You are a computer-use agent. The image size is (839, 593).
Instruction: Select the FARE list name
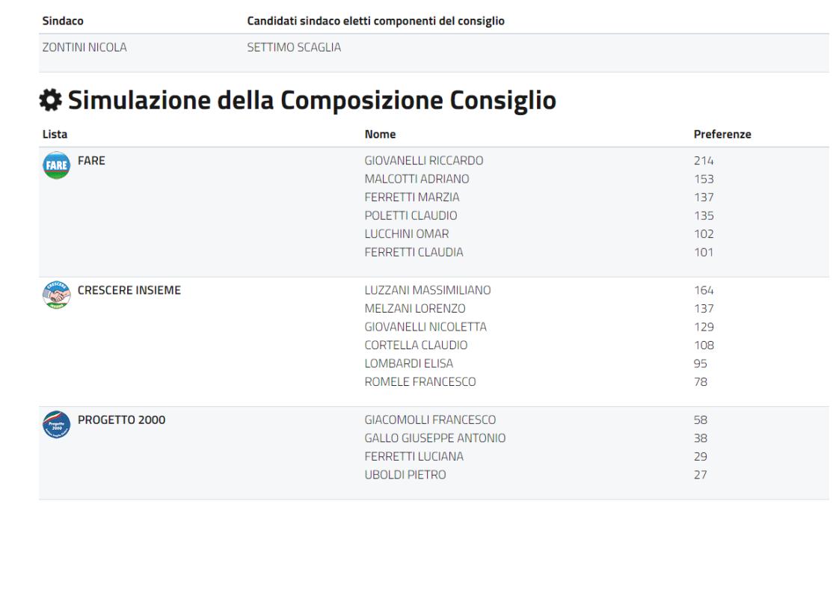[91, 160]
